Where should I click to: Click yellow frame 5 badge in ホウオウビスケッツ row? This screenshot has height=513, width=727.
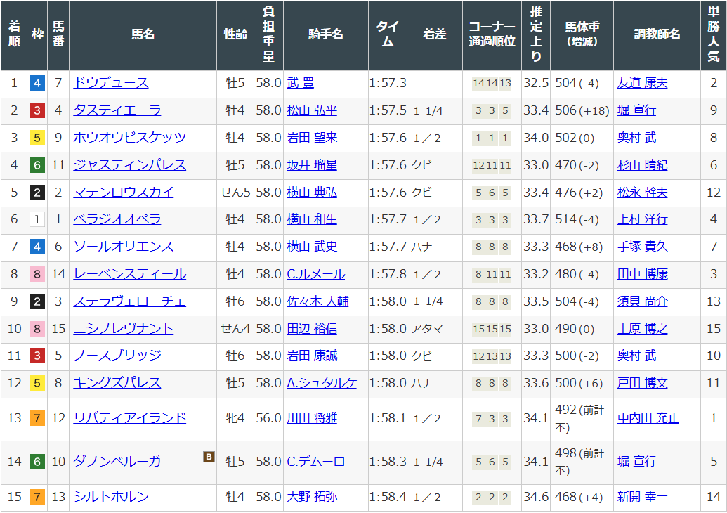tap(37, 138)
